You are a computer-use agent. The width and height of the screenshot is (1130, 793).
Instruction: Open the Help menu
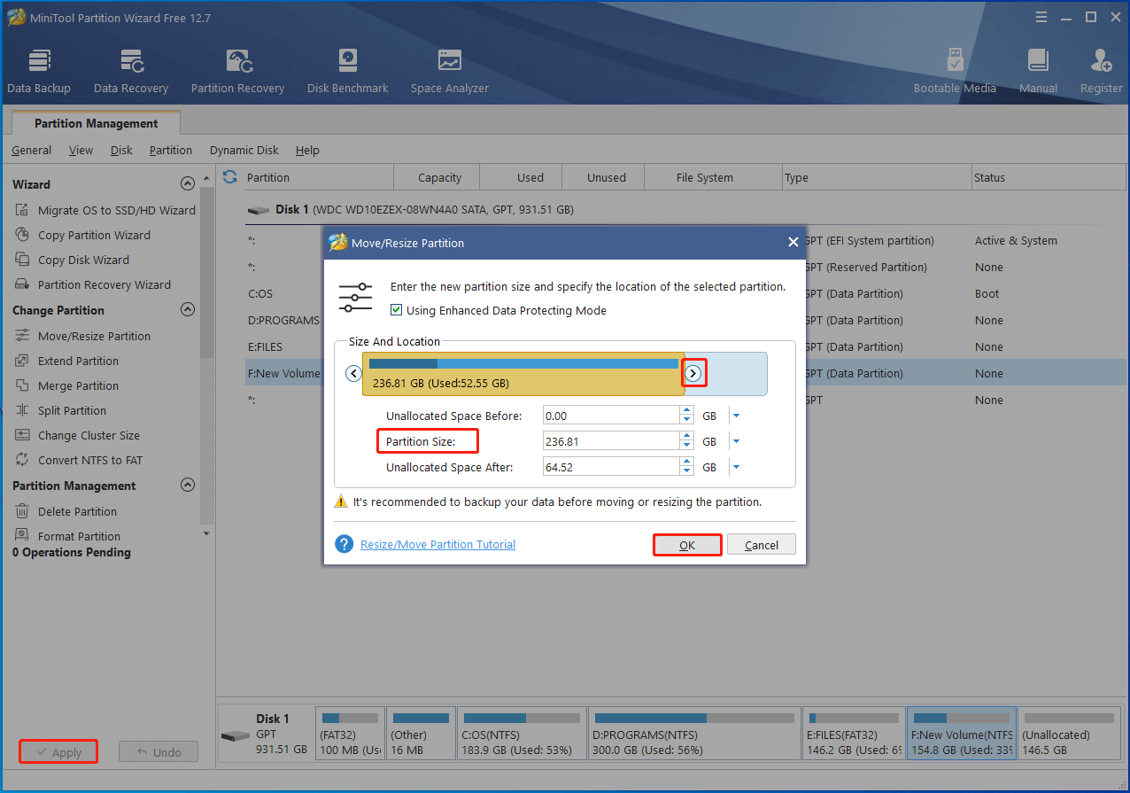[307, 150]
